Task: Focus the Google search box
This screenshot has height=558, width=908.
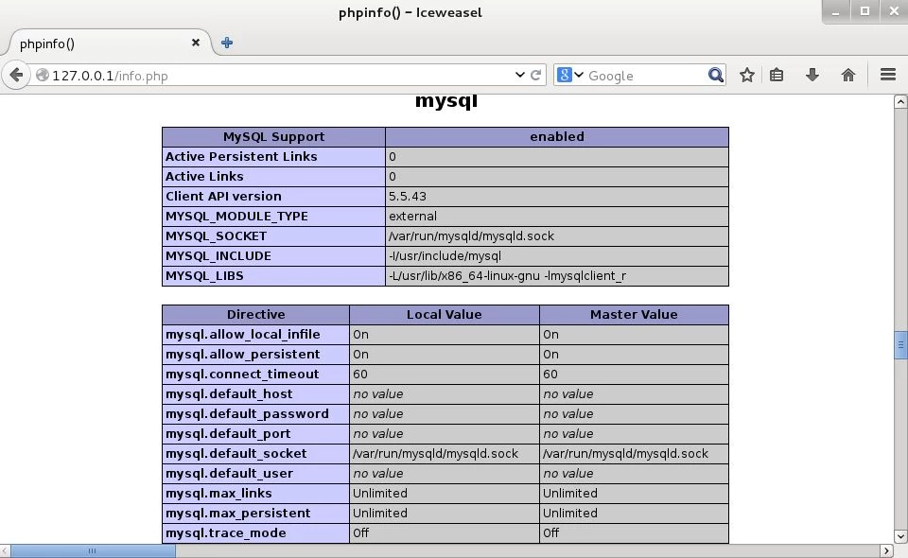Action: pos(643,76)
